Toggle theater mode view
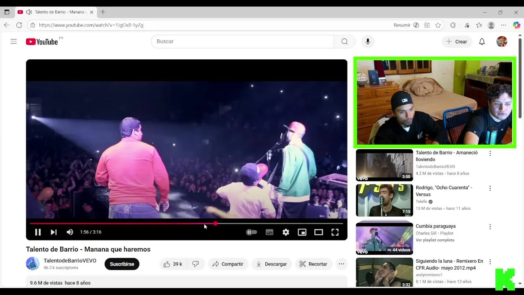 pyautogui.click(x=318, y=232)
